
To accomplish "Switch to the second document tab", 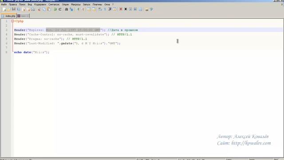I will pos(23,16).
